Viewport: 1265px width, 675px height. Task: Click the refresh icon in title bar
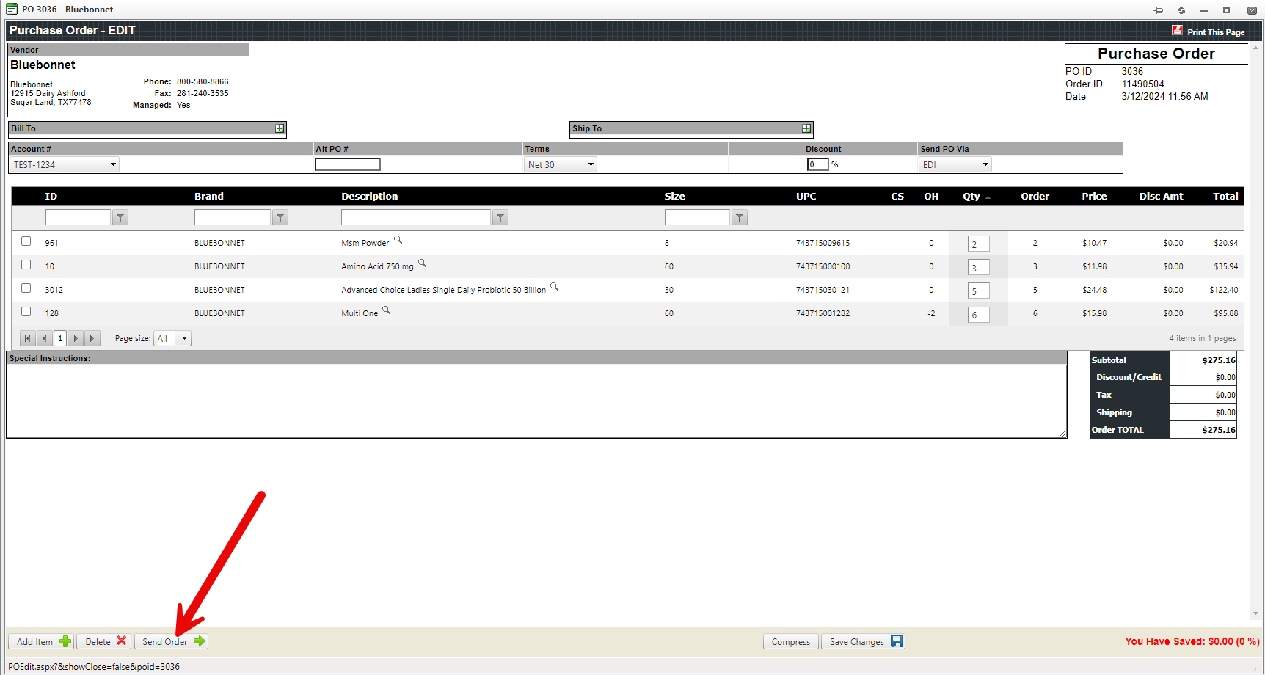[1181, 10]
